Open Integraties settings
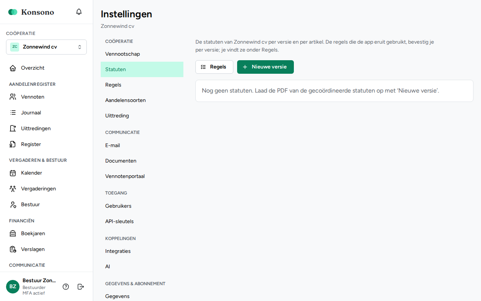This screenshot has width=481, height=301. pos(142,251)
